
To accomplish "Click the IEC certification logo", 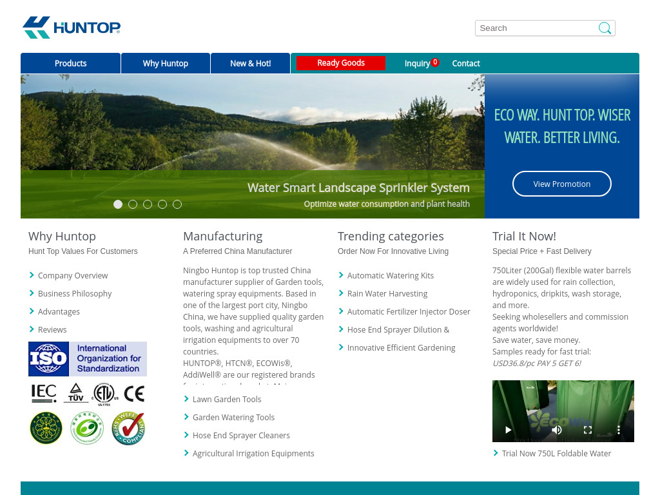I will (x=44, y=394).
